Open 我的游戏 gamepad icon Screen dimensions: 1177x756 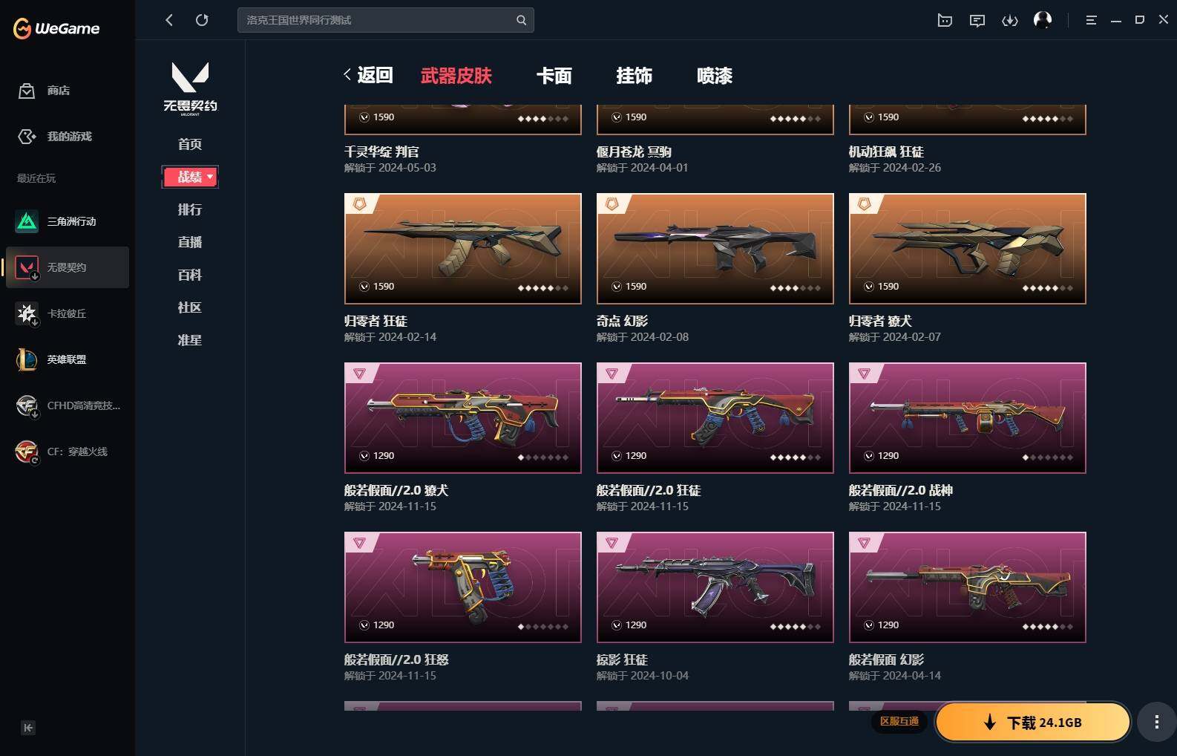point(27,137)
